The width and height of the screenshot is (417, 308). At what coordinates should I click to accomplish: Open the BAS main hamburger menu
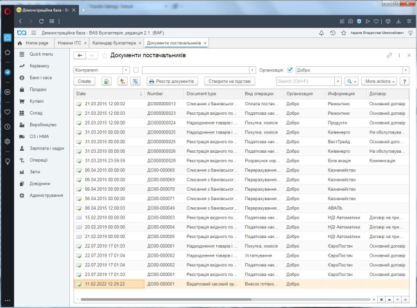33,33
